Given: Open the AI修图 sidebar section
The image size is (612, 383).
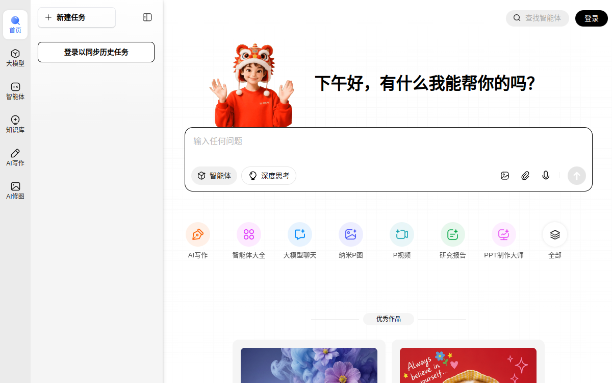Looking at the screenshot, I should click(15, 191).
